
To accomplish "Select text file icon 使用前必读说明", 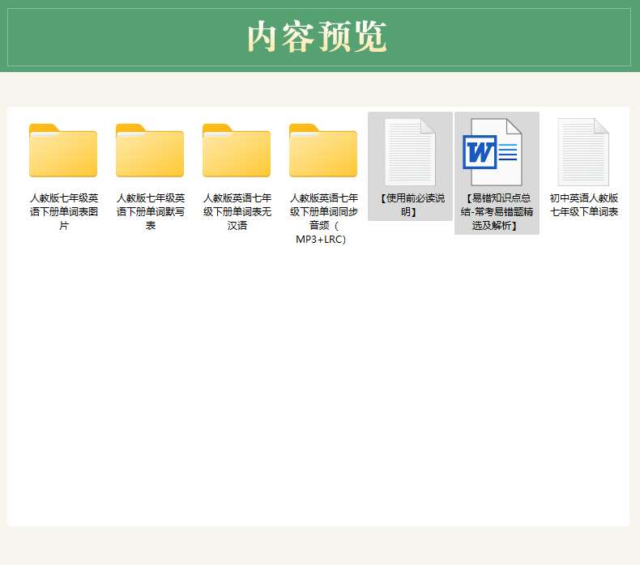I will pyautogui.click(x=410, y=151).
